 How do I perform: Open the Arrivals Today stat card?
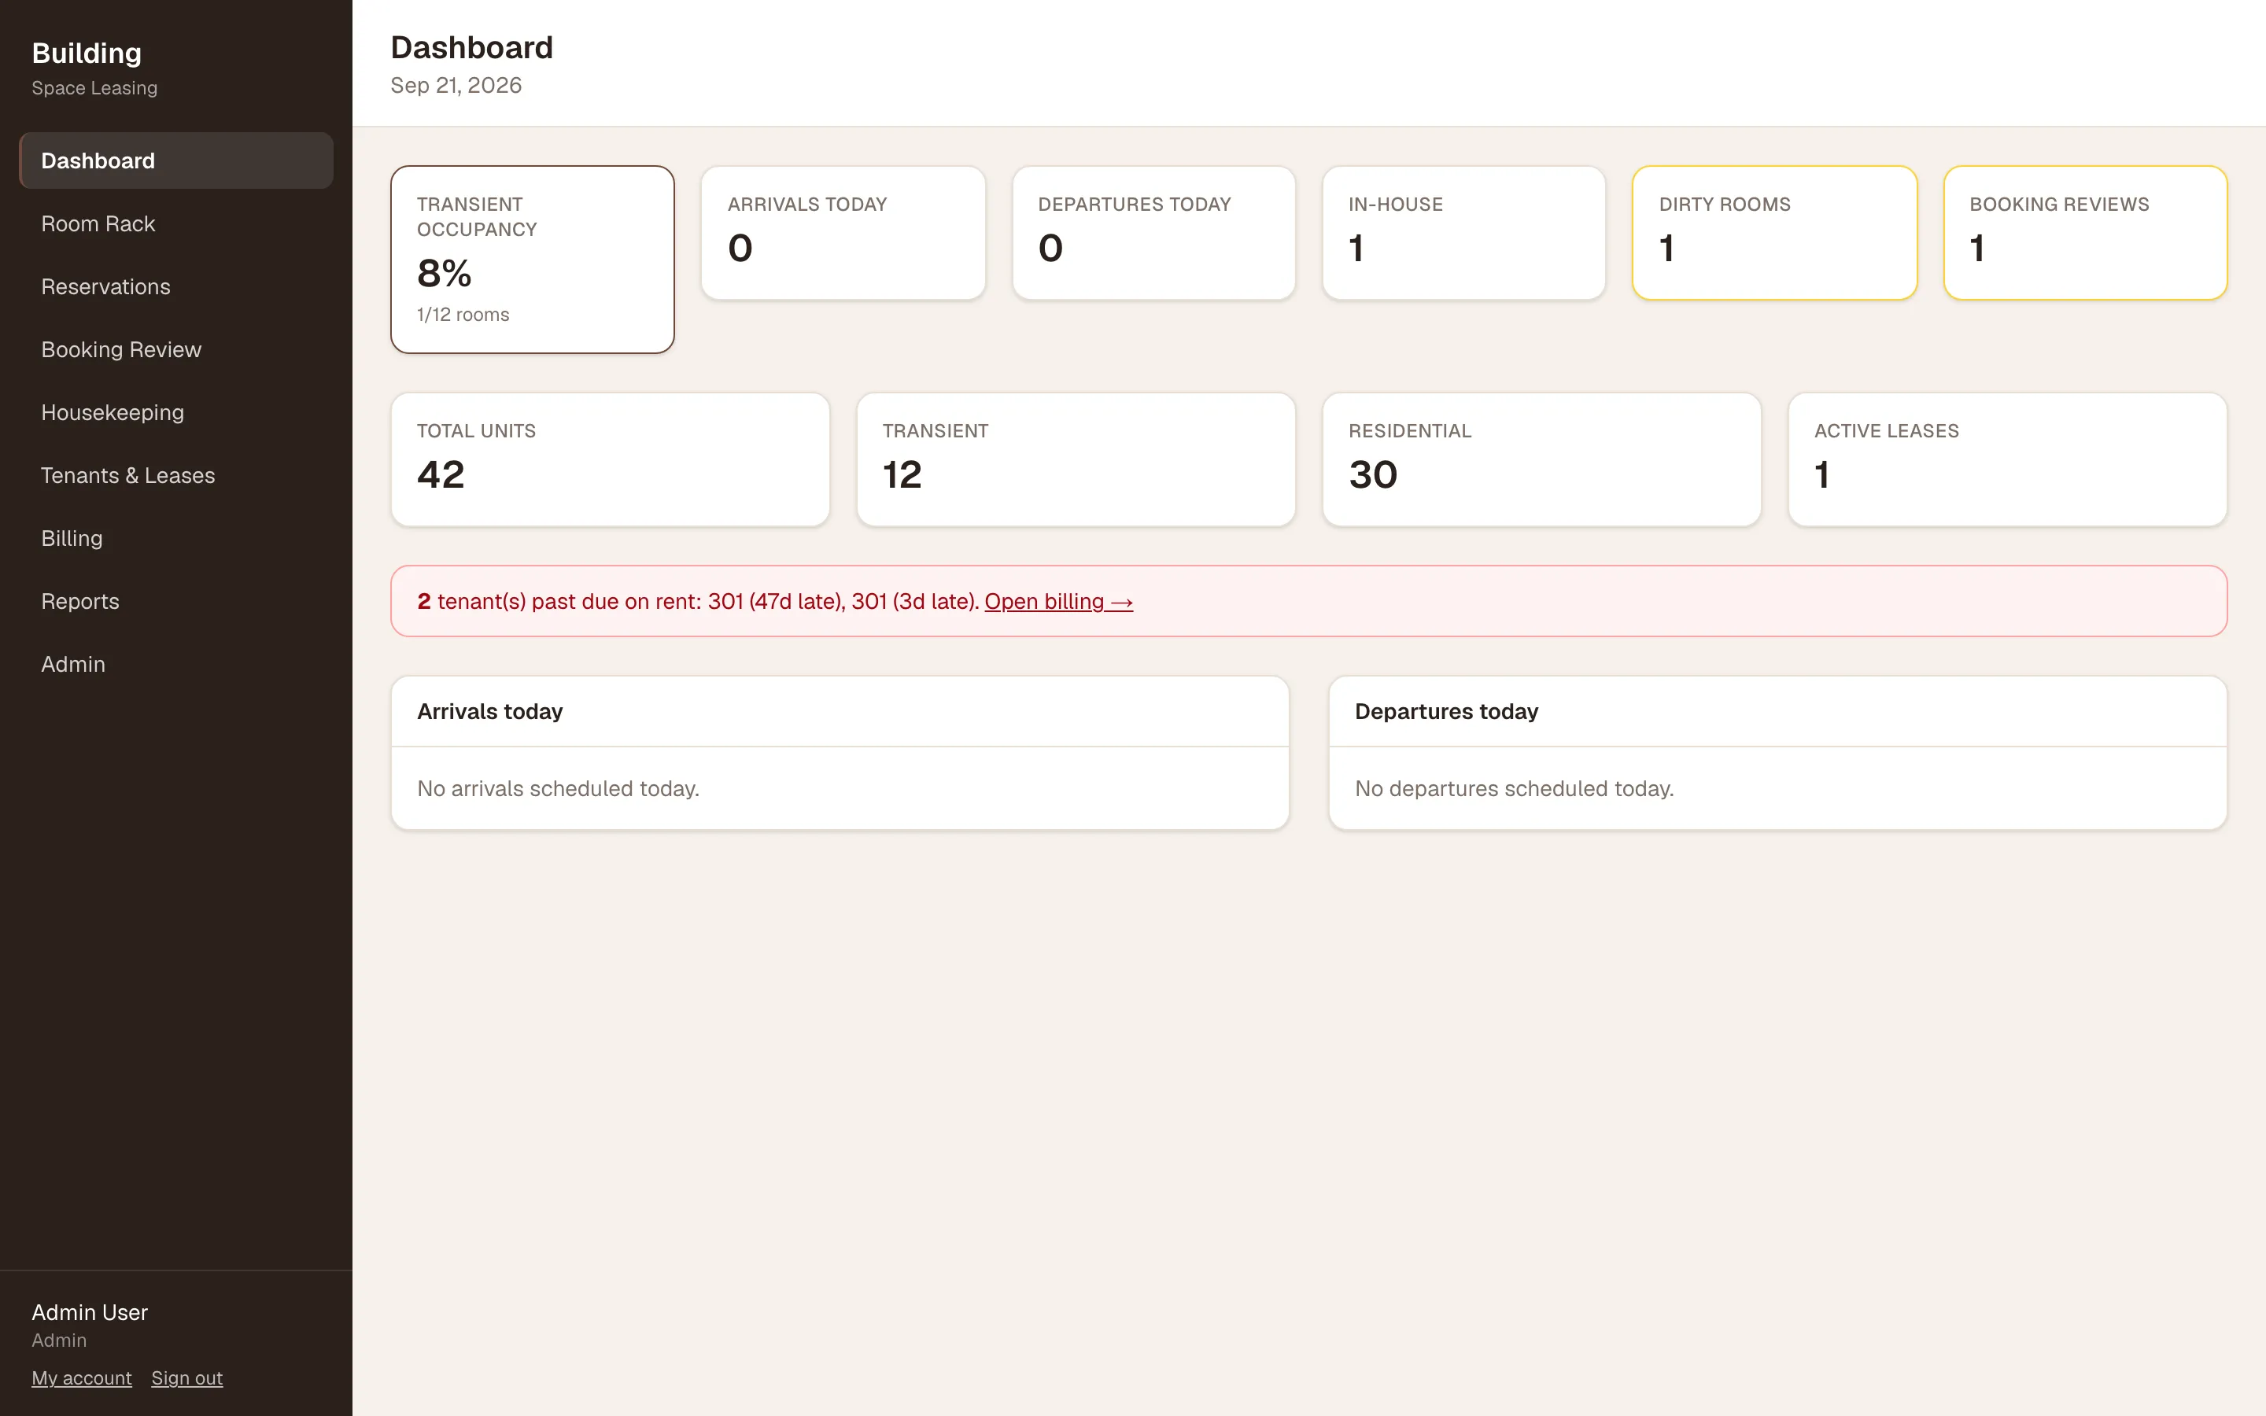(x=843, y=233)
